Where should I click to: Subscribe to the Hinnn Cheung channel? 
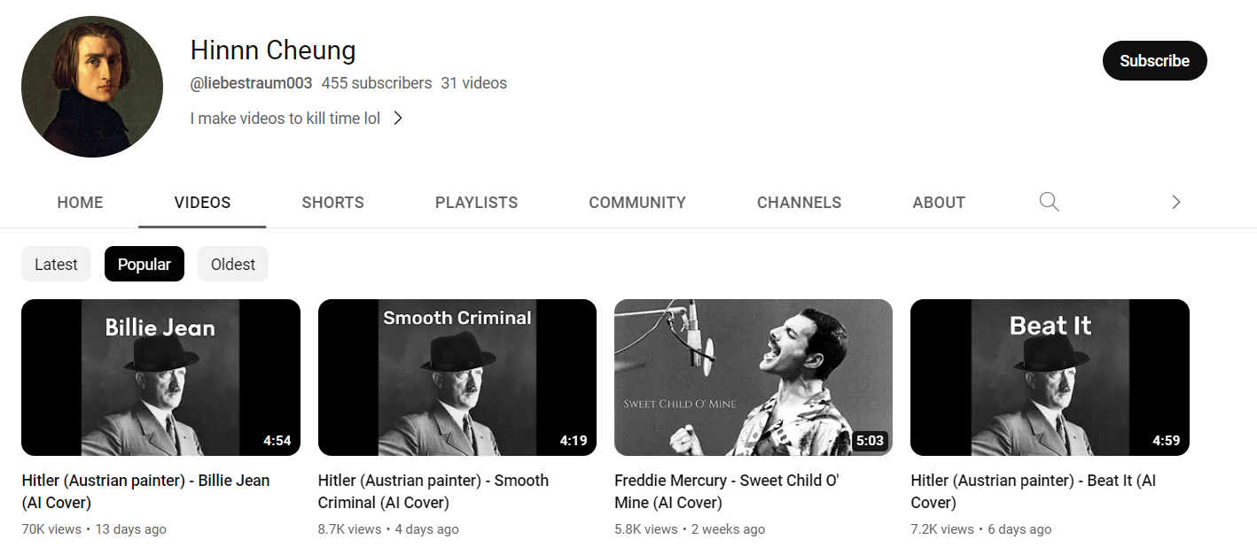click(1154, 60)
